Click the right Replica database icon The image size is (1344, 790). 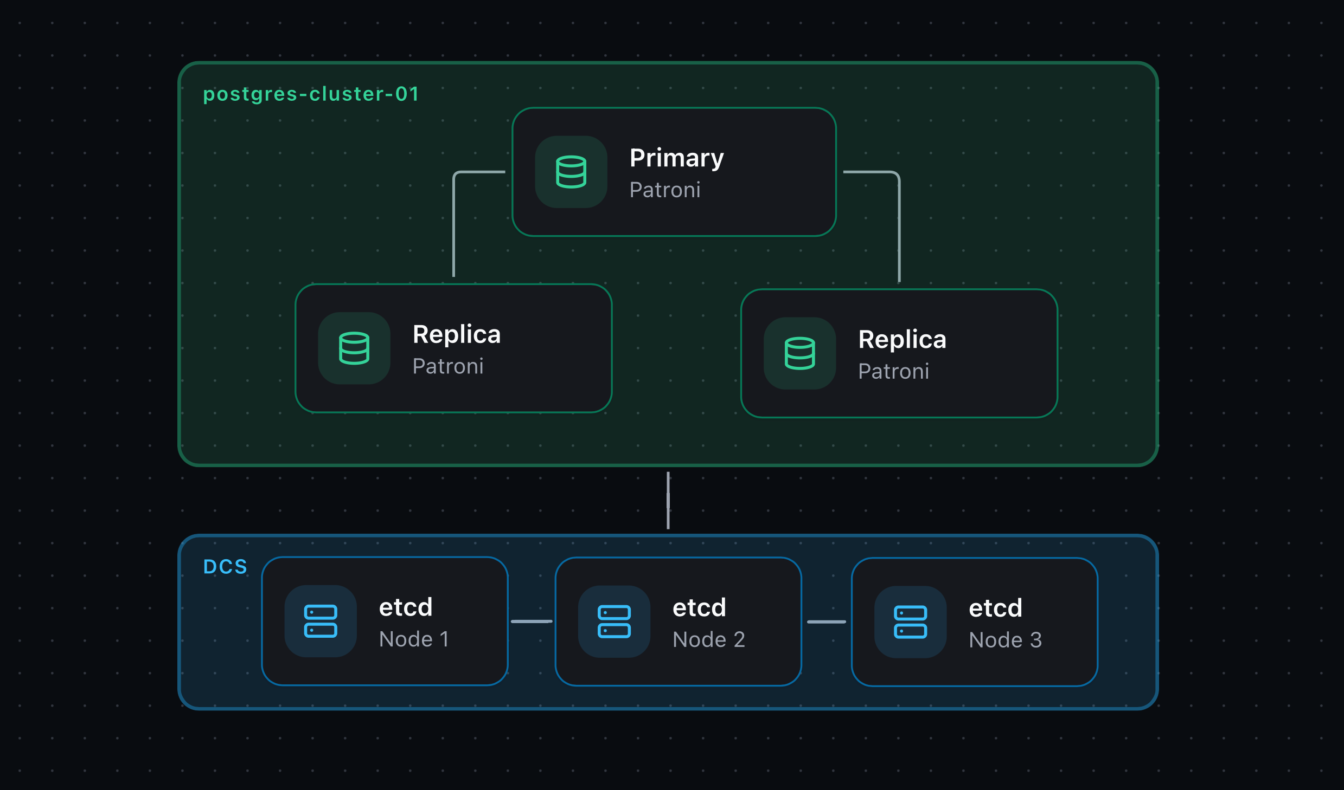coord(800,353)
